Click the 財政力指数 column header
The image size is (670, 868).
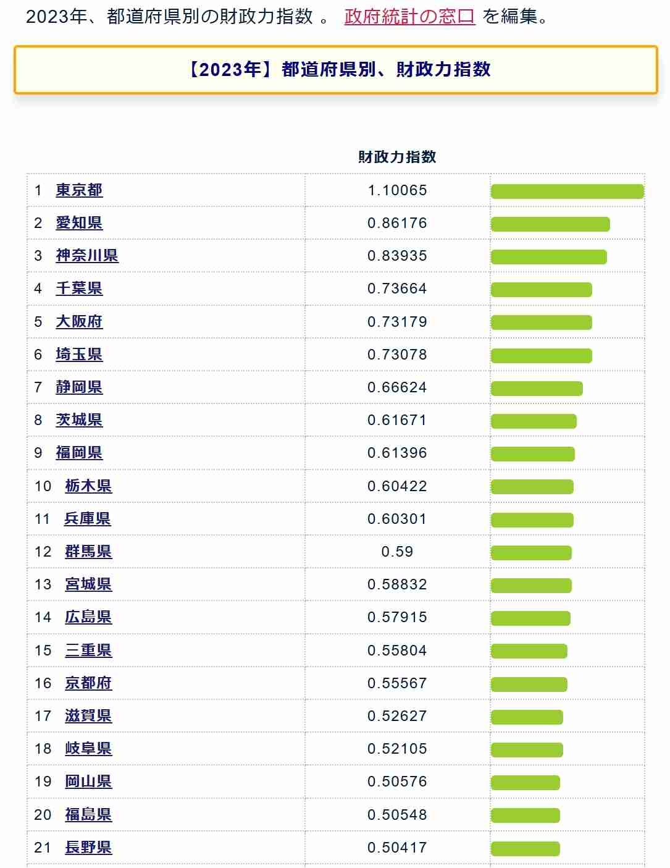pos(397,157)
